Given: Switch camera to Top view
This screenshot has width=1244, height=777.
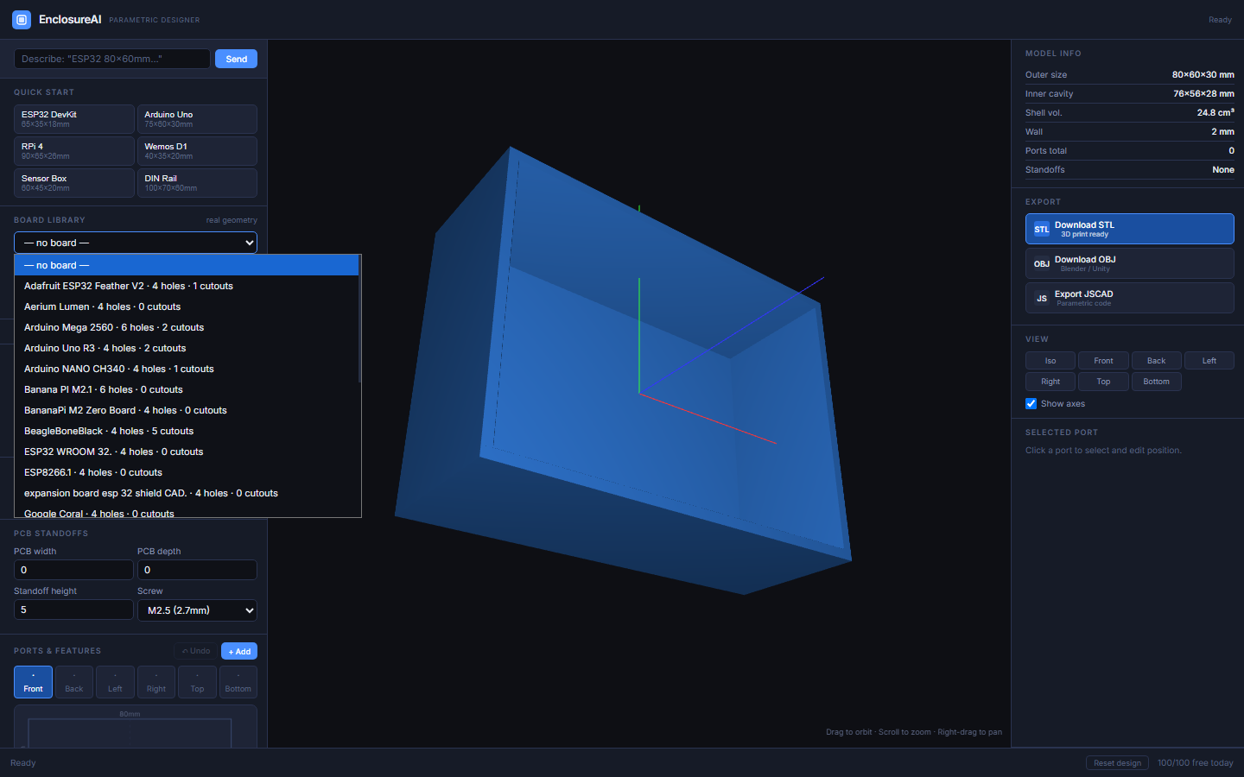Looking at the screenshot, I should (1103, 382).
